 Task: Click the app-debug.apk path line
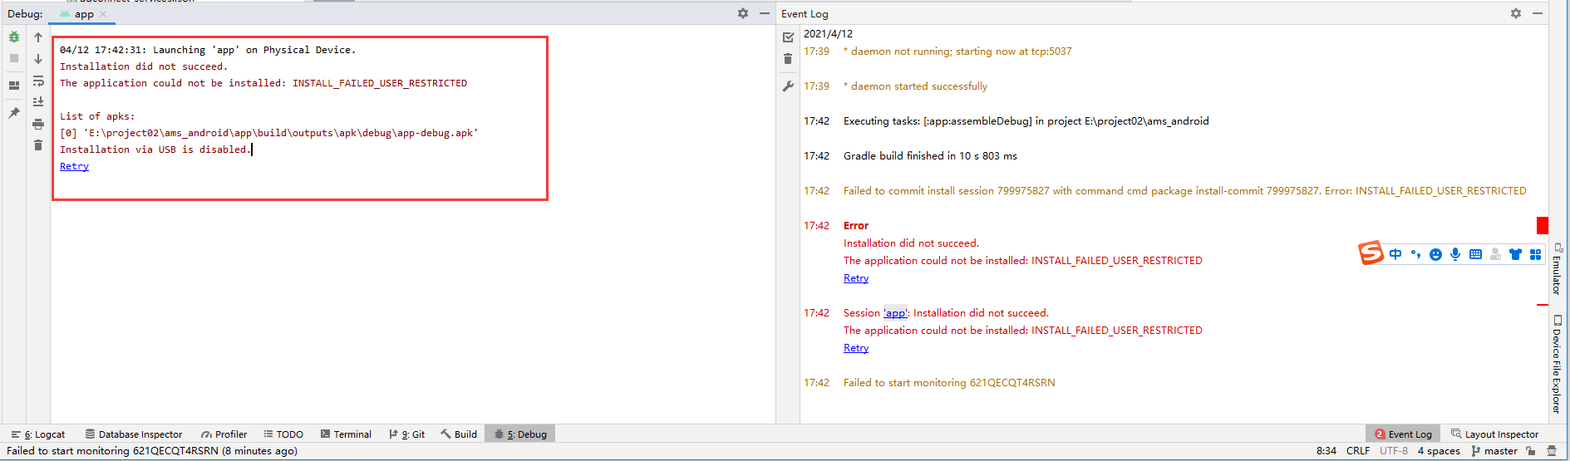[x=269, y=133]
